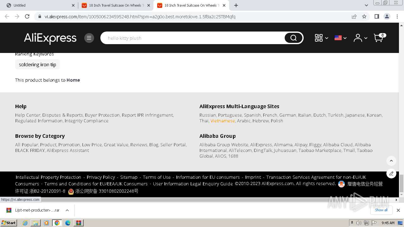Image resolution: width=404 pixels, height=227 pixels.
Task: Open the Vietnamese language site
Action: [x=223, y=121]
